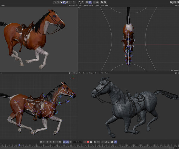Viewport: 179px width, 149px height.
Task: Open the View menu of the Top viewport
Action: pyautogui.click(x=80, y=5)
